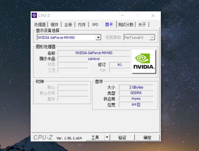The image size is (199, 151).
Task: Expand the 工具 button dropdown arrow
Action: click(x=107, y=138)
